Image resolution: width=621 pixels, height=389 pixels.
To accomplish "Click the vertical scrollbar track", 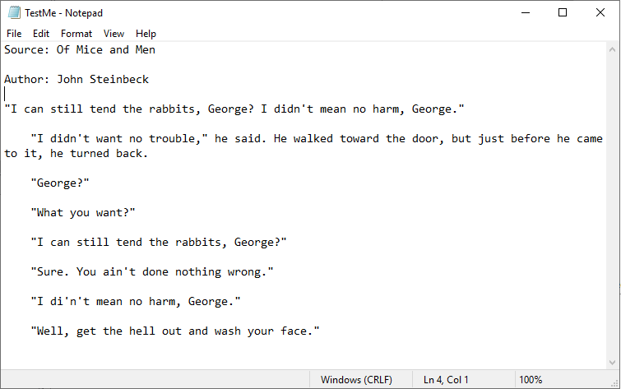I will pos(613,206).
